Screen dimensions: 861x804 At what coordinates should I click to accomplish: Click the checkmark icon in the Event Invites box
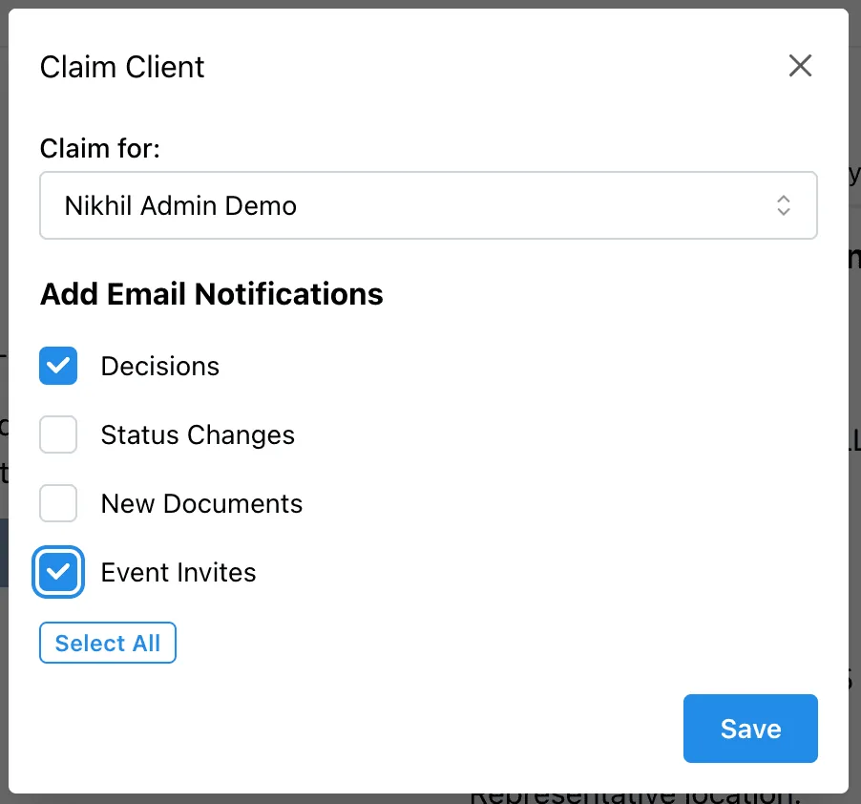[58, 572]
